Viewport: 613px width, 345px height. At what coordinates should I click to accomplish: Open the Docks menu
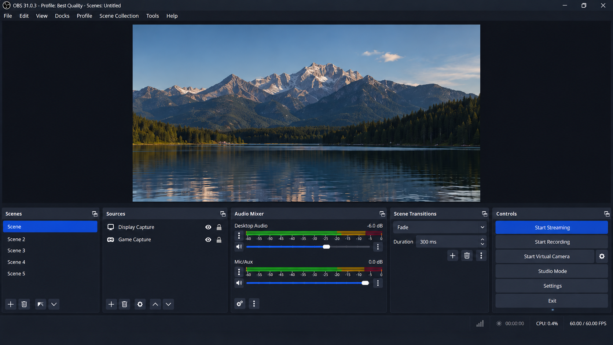[x=62, y=16]
